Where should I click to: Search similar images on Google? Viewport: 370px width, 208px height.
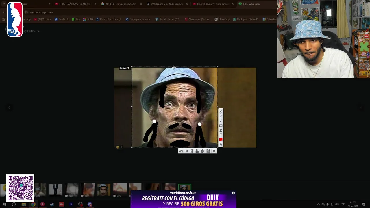click(x=192, y=151)
